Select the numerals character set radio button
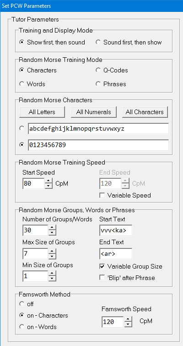Viewport: 183px width, 346px height. (x=22, y=145)
